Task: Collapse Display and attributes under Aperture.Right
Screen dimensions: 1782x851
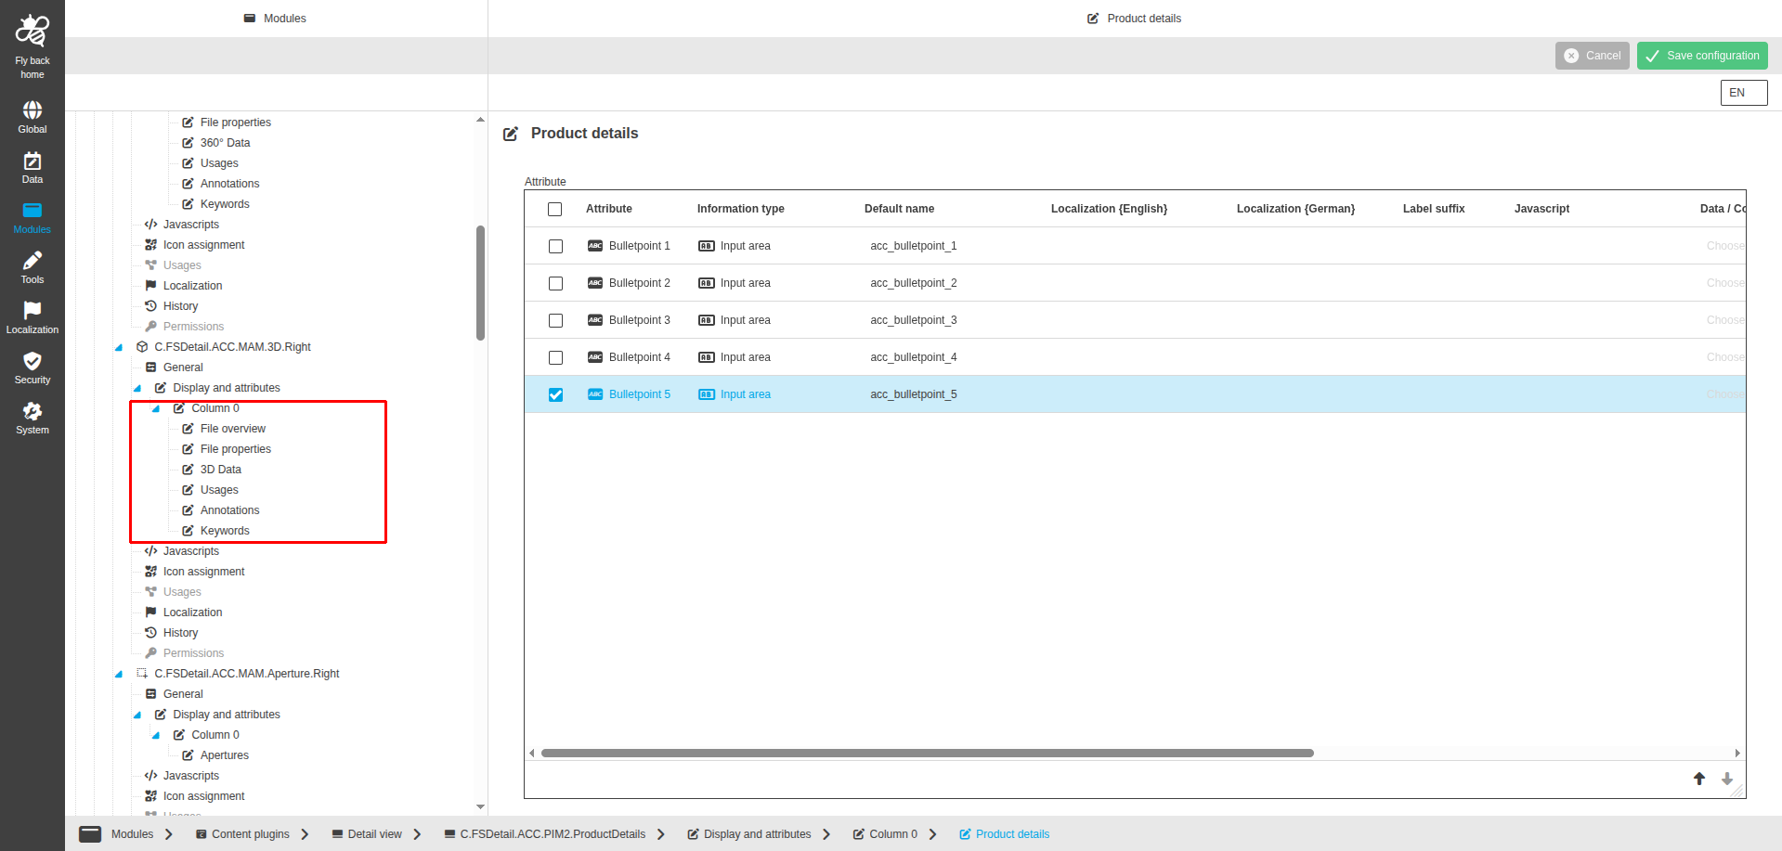Action: click(x=137, y=716)
